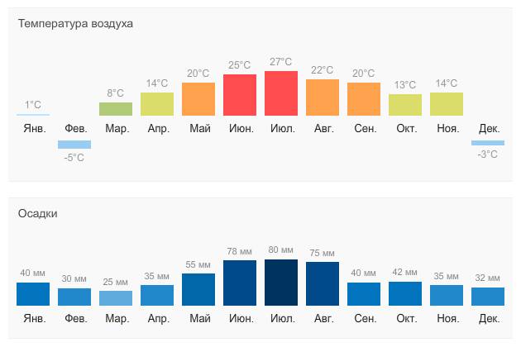Click the January 1°C temperature line
The image size is (521, 347).
[x=33, y=115]
